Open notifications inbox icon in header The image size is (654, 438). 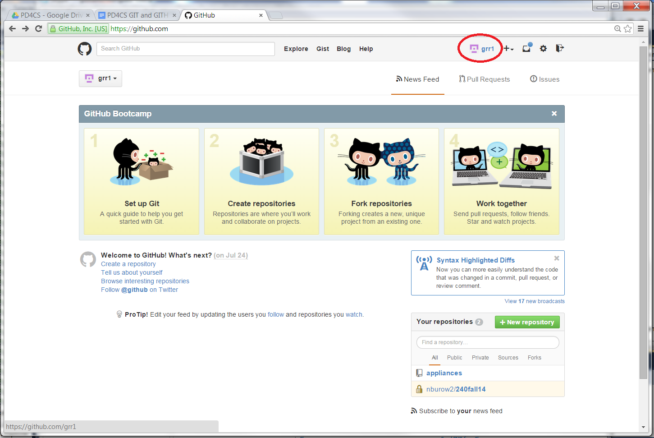[x=527, y=48]
